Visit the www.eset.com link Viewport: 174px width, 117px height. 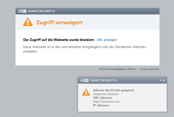150,69
